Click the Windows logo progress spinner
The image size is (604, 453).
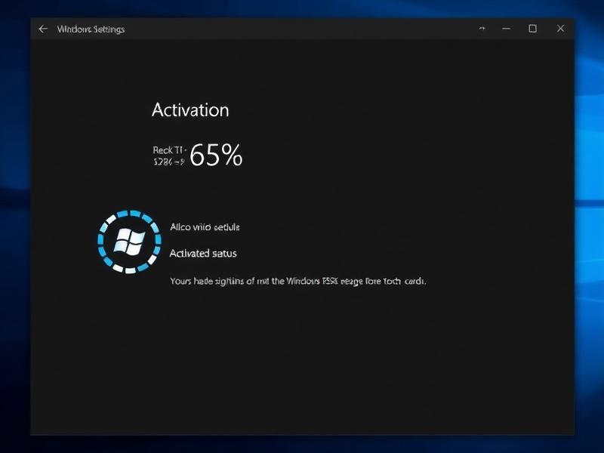tap(129, 242)
